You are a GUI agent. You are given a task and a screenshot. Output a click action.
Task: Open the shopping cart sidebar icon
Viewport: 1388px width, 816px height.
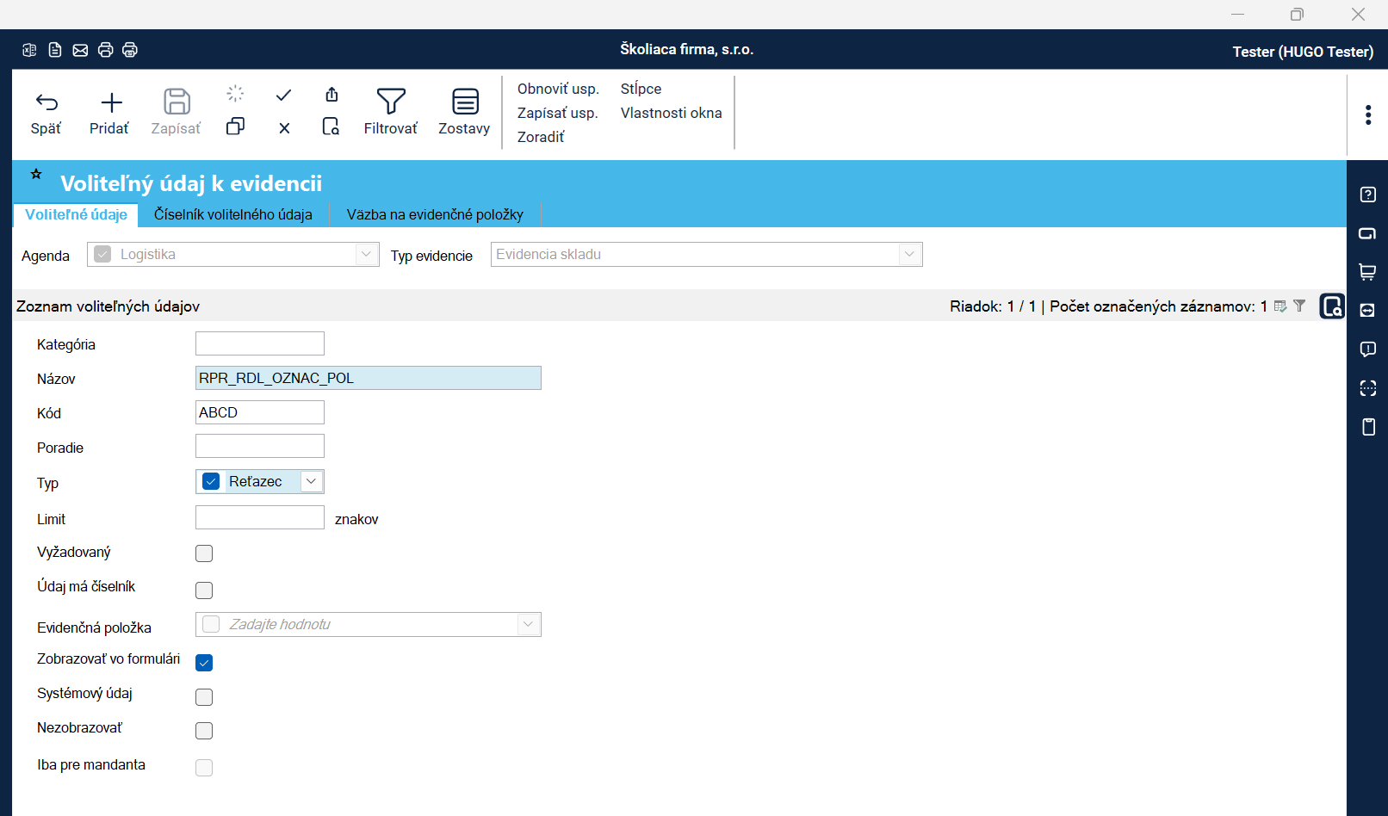click(1367, 272)
